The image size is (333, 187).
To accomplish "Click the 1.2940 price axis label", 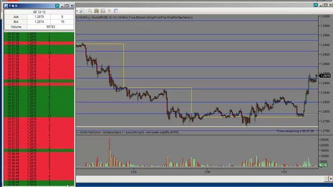I will pos(325,45).
